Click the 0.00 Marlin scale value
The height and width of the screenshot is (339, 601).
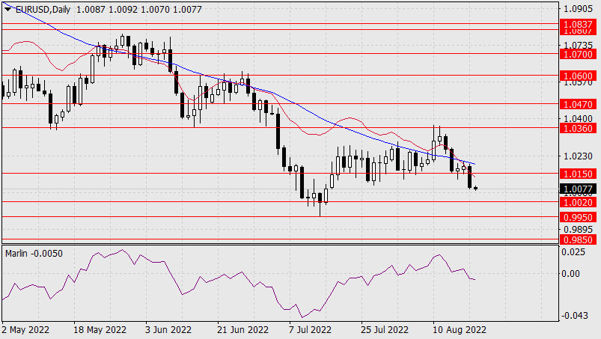pos(570,273)
